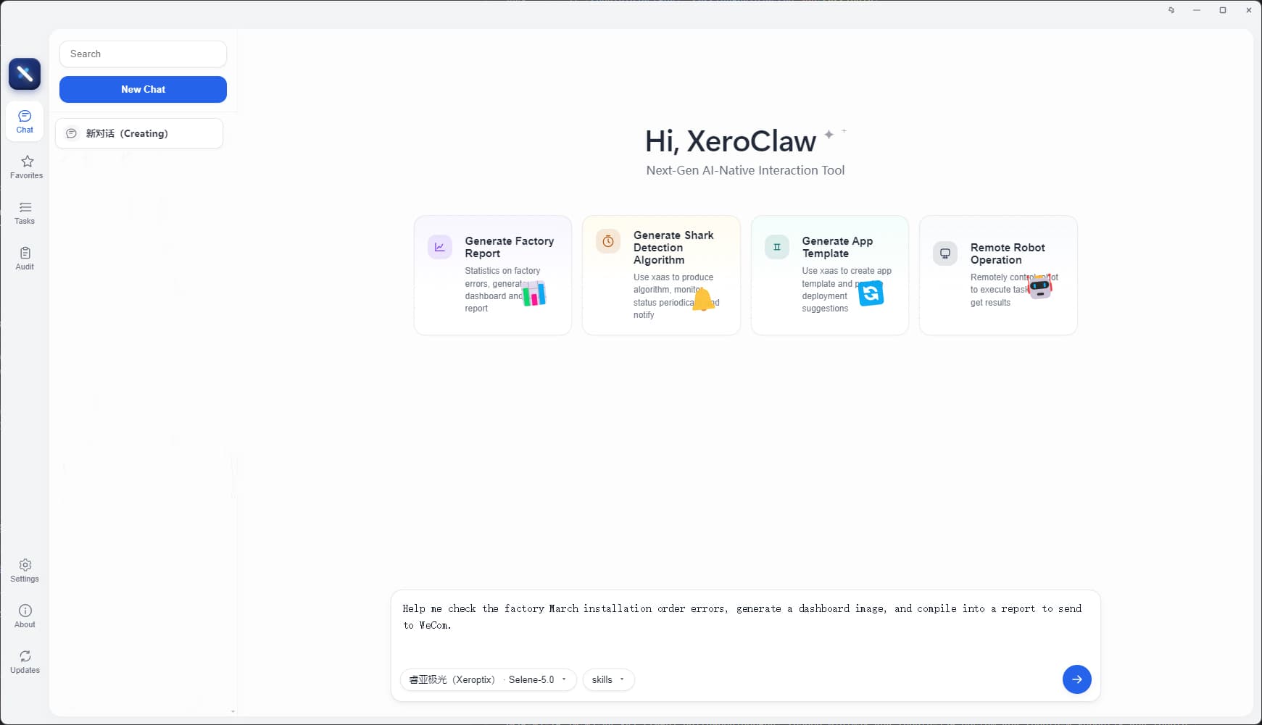Click the template icon on App Template card
The image size is (1262, 725).
point(777,247)
